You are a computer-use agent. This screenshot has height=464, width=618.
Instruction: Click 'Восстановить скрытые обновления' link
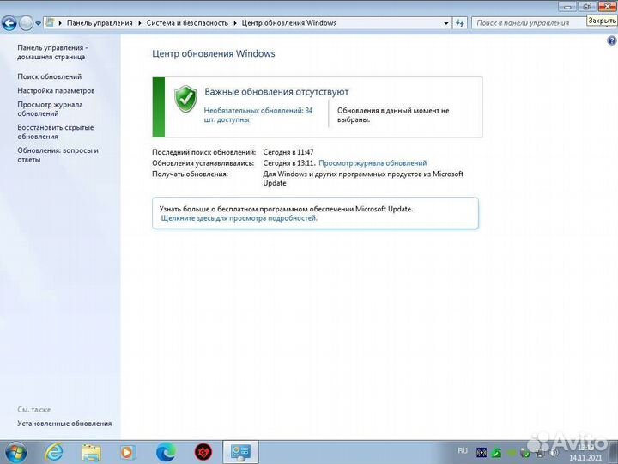[55, 131]
